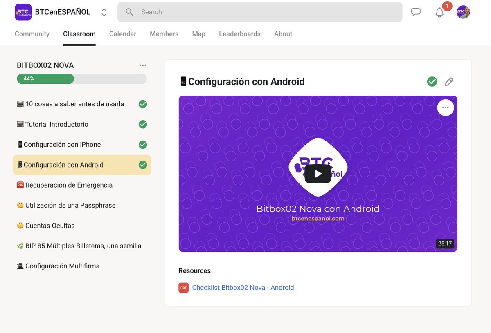
Task: Select the Classroom tab
Action: pyautogui.click(x=79, y=34)
